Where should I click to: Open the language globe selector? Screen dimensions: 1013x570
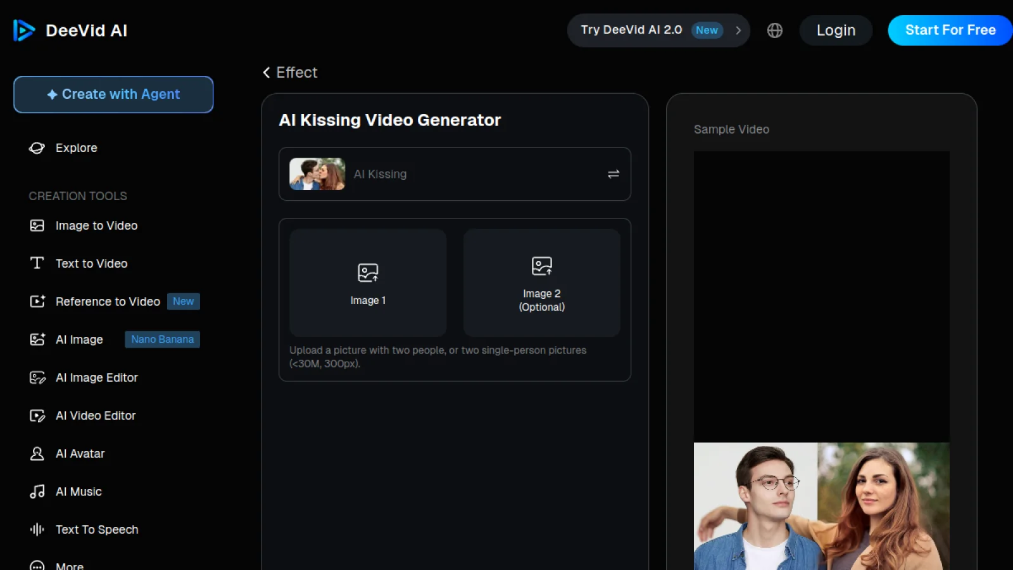point(775,30)
